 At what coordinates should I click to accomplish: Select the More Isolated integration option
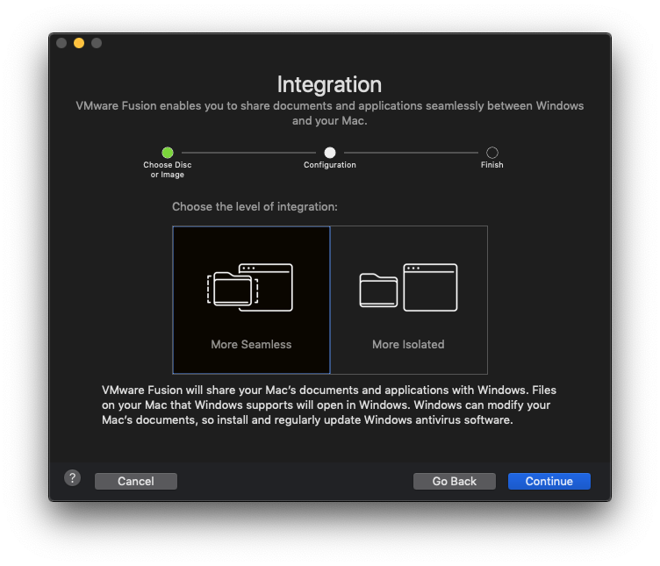(x=409, y=300)
